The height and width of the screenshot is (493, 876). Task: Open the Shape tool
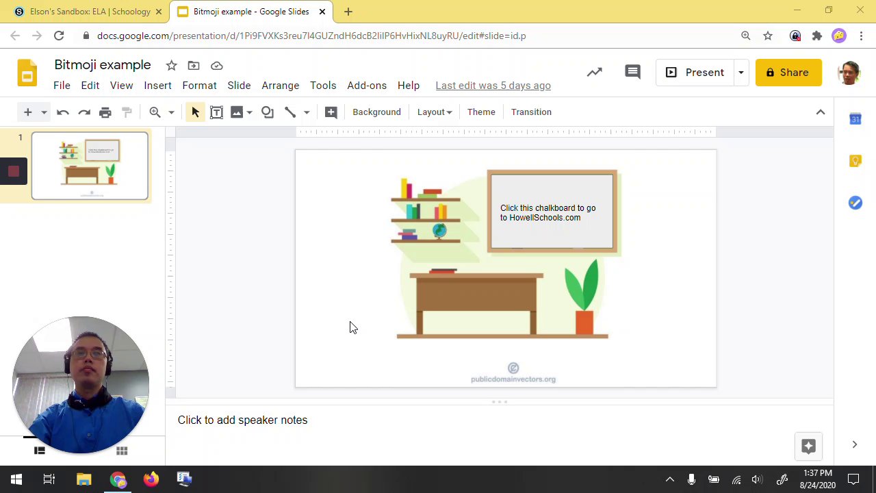(x=268, y=112)
